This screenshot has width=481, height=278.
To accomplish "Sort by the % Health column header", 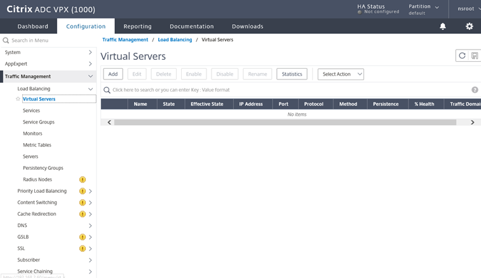I will (424, 104).
